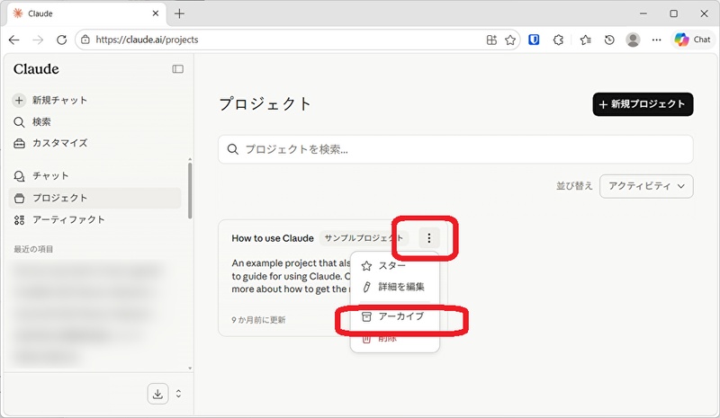Click the sidebar vertical scrollbar

tap(190, 191)
